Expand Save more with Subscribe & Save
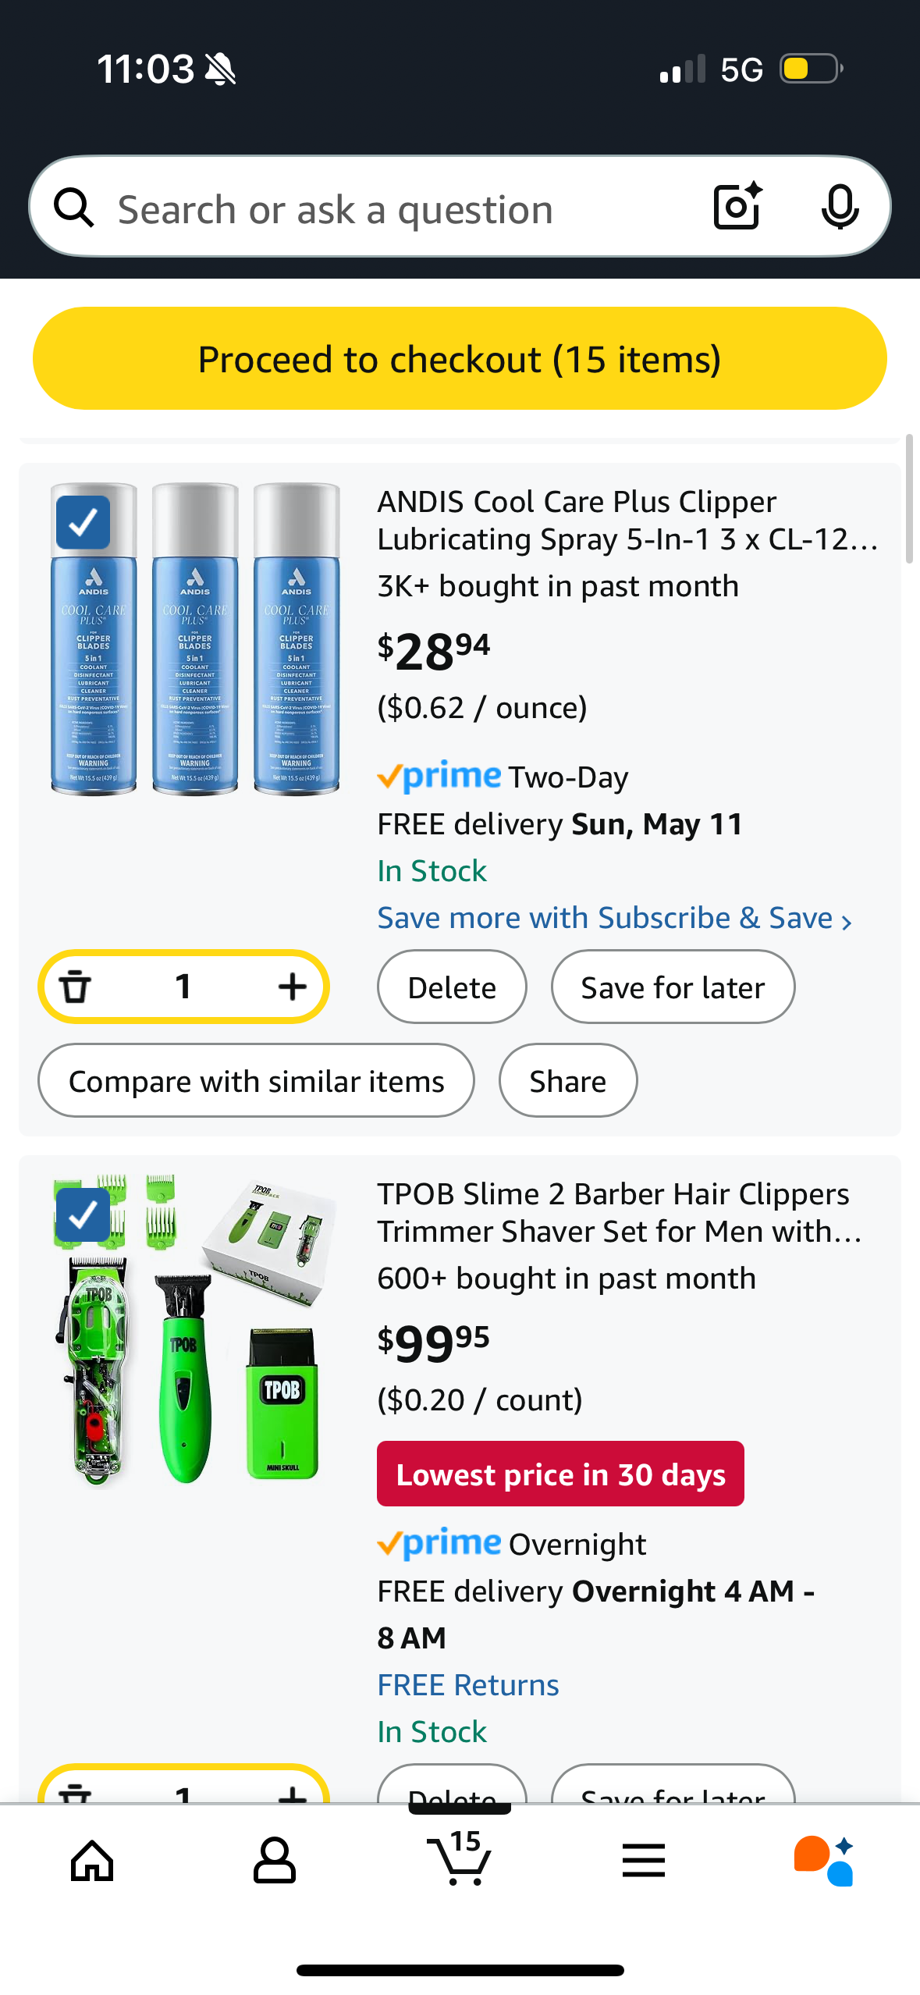Image resolution: width=920 pixels, height=1995 pixels. [614, 919]
